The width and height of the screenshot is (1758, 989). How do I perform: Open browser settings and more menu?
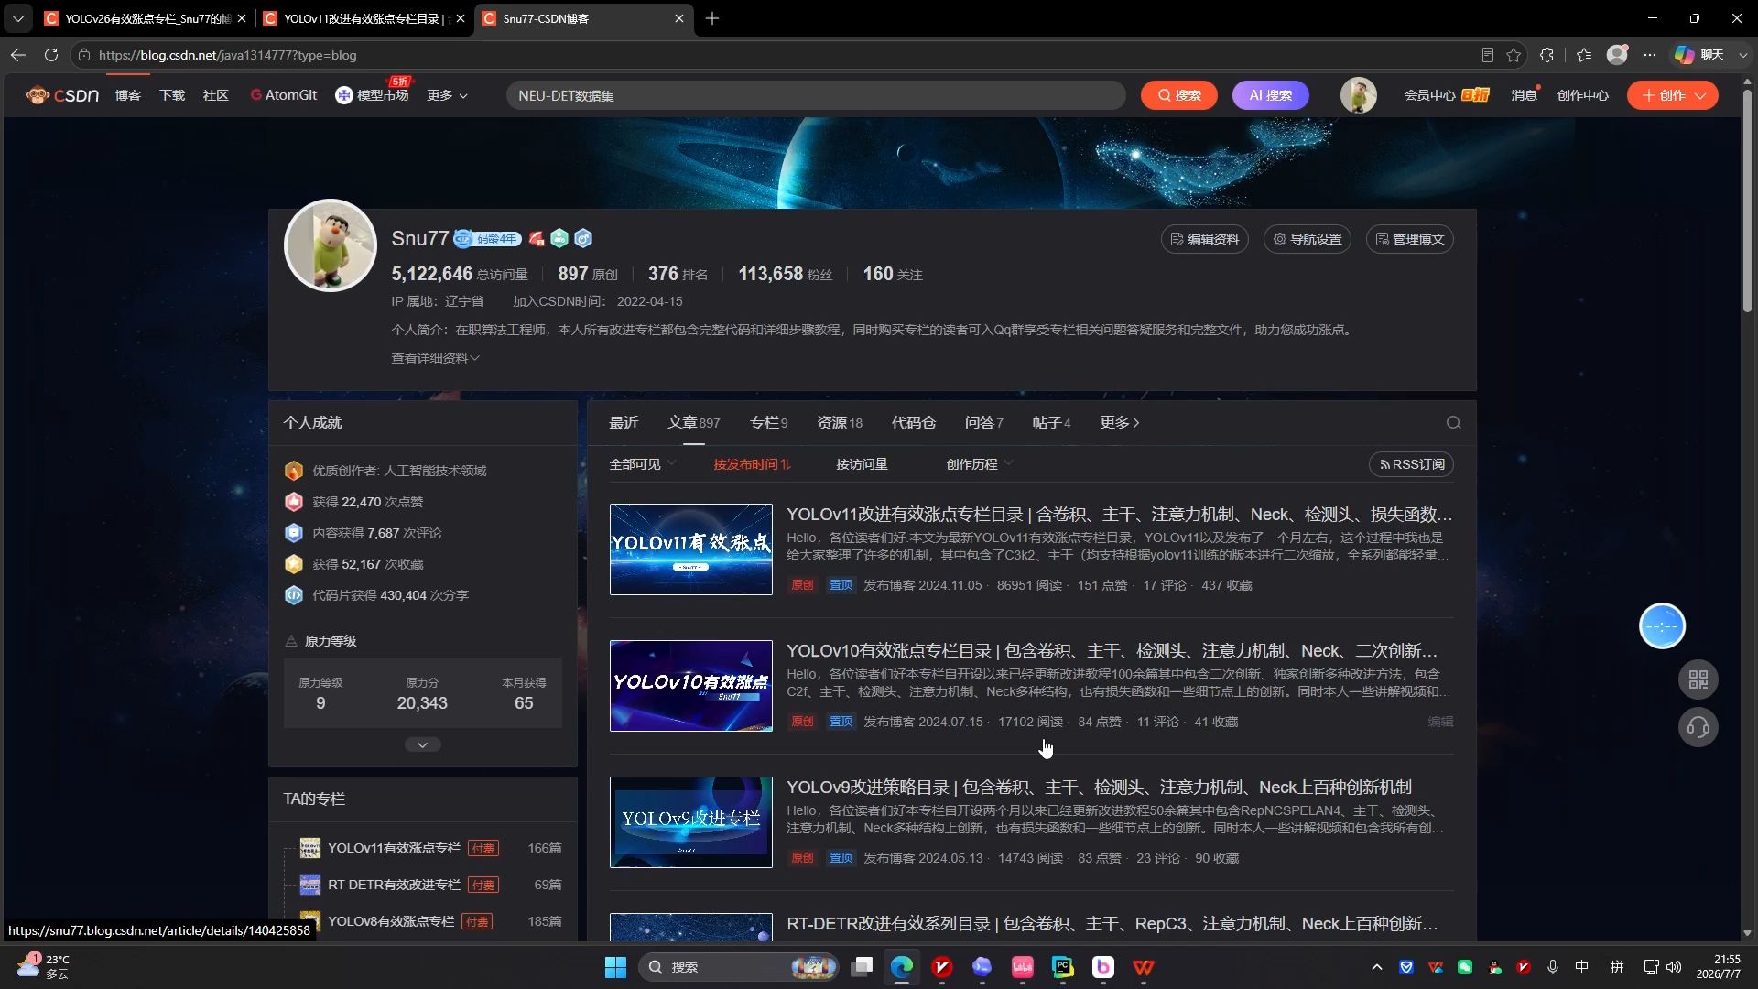pos(1650,55)
